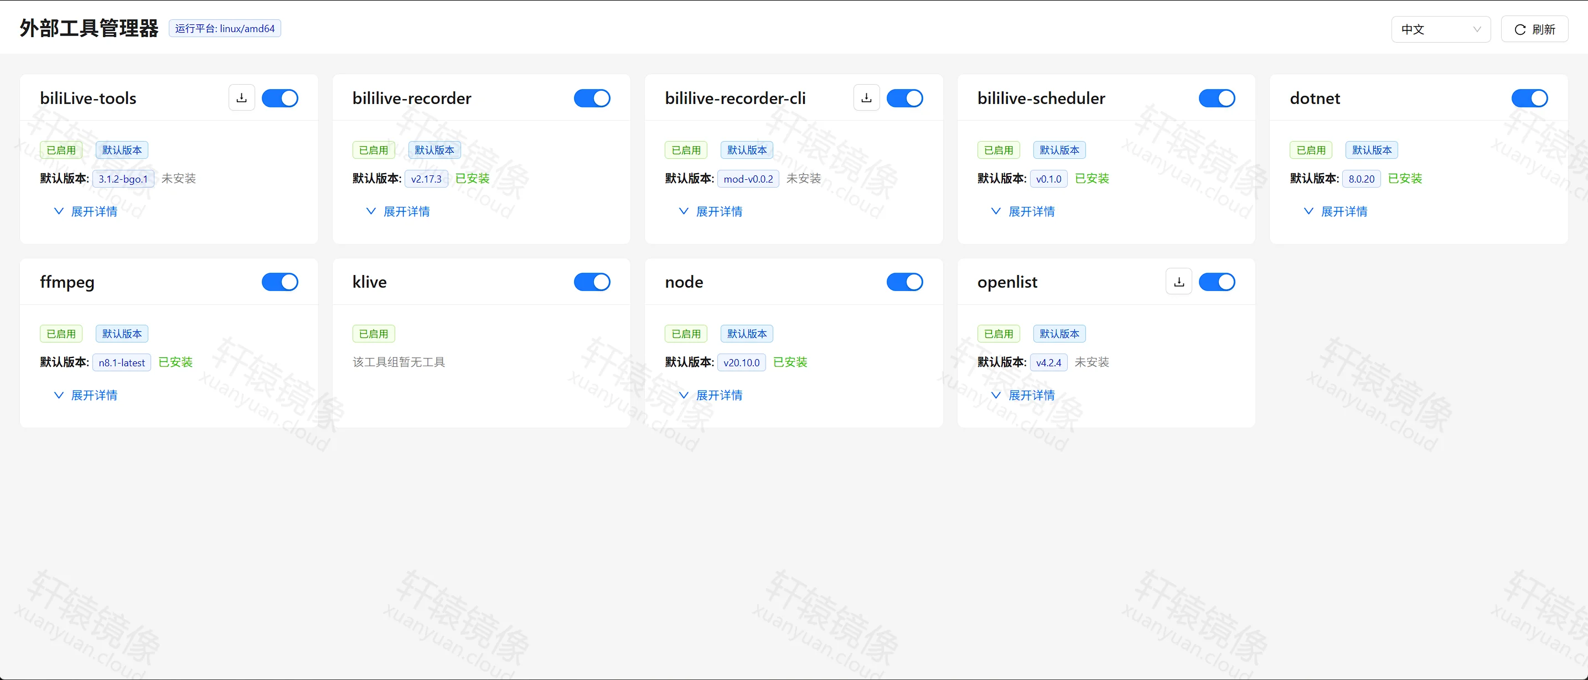This screenshot has width=1588, height=680.
Task: Toggle the bililive-recorder switch
Action: pos(592,98)
